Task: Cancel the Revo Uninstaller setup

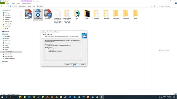Action: [82, 64]
